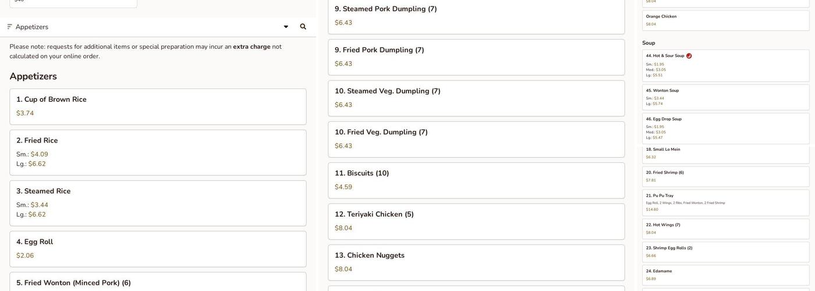Screen dimensions: 815x291
Task: Open 11. Biscuits (10) item
Action: 476,180
